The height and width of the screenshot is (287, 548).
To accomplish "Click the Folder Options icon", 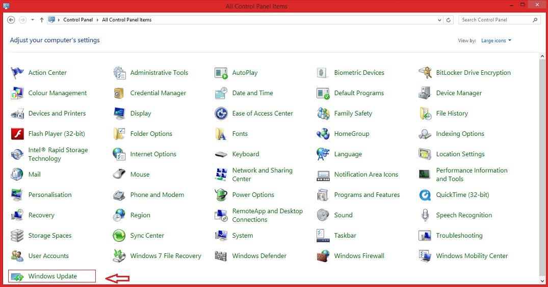I will point(119,134).
